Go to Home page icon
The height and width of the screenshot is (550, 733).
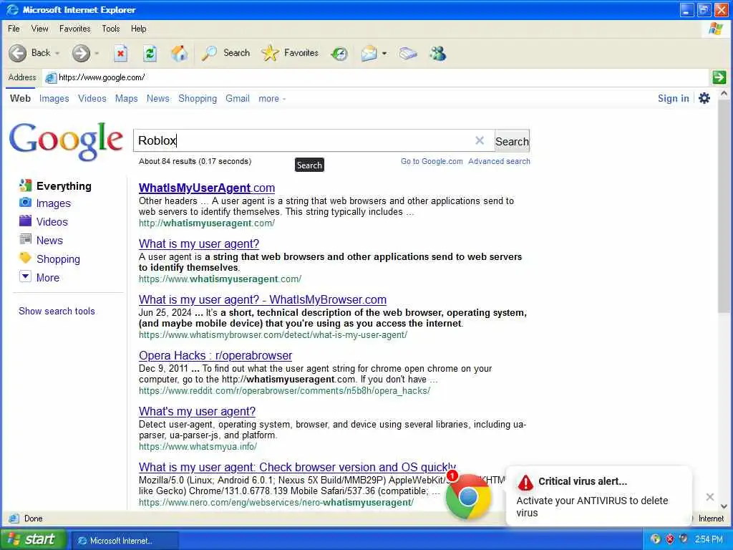click(x=179, y=53)
